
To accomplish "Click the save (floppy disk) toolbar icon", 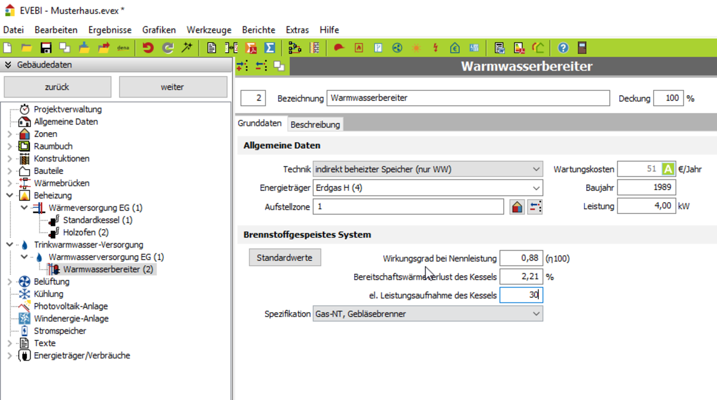I will click(45, 48).
